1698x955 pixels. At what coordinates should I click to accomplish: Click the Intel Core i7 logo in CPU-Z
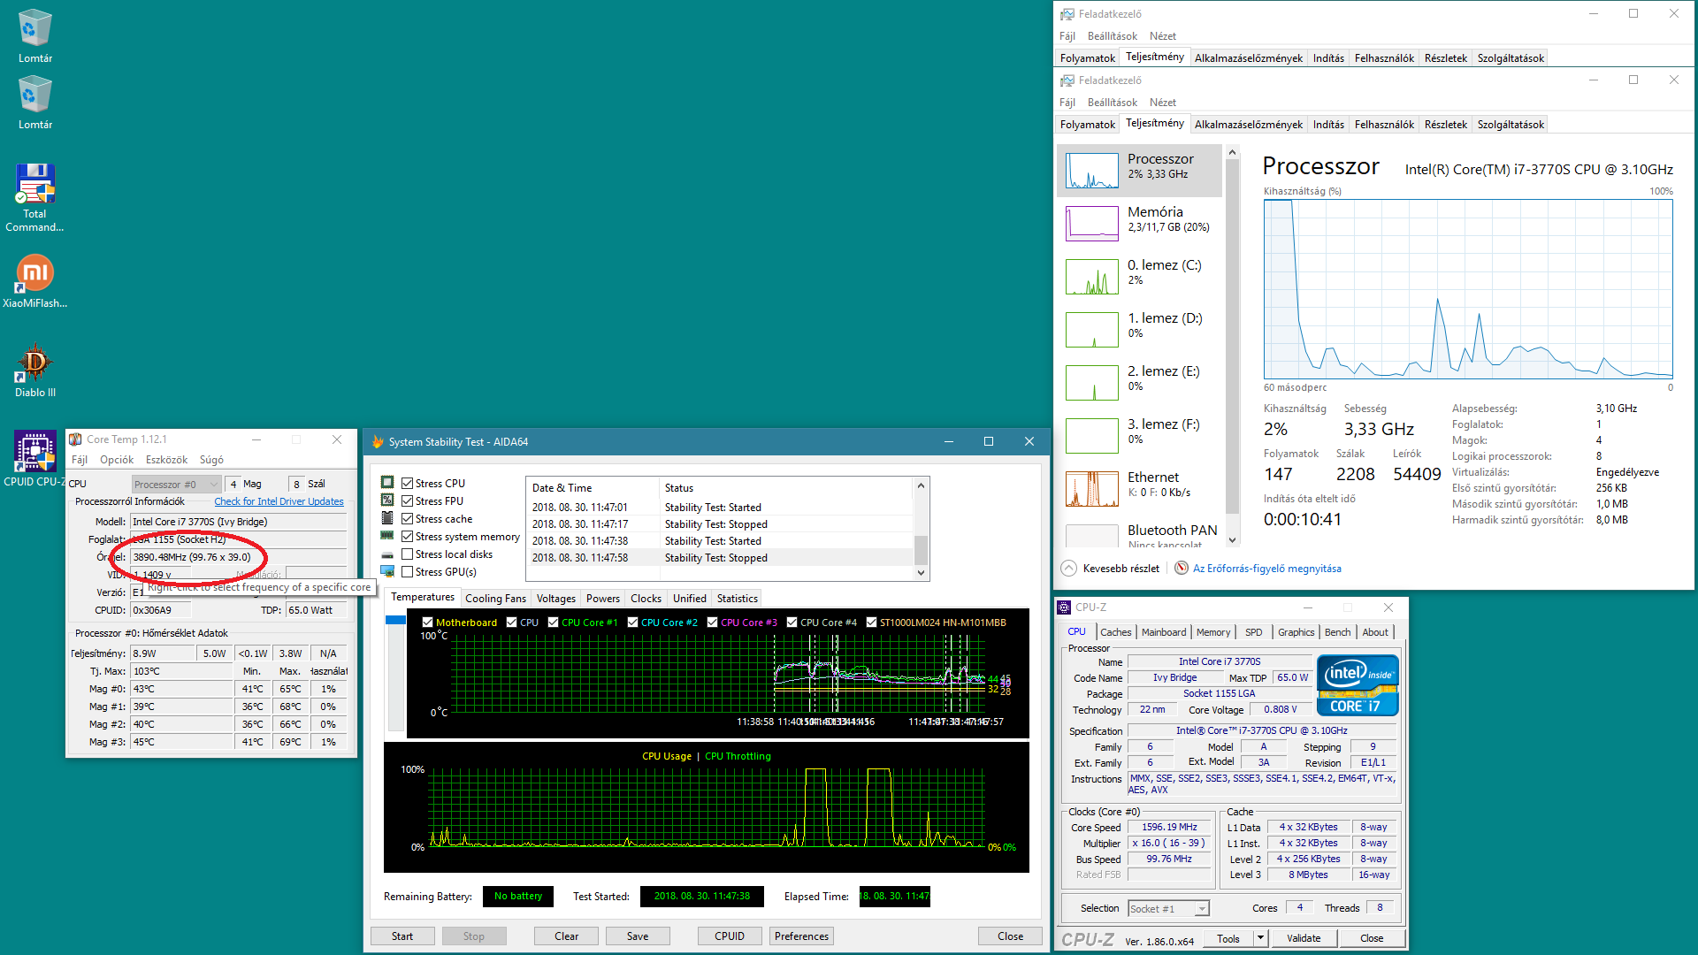coord(1358,685)
